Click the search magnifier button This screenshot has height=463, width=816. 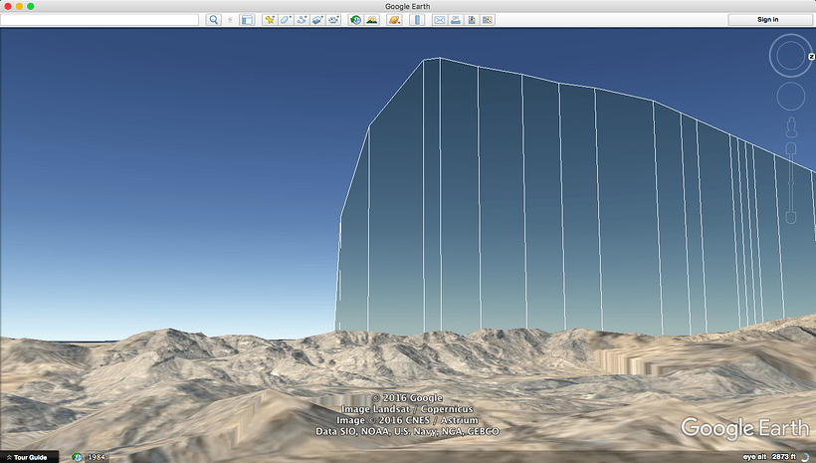click(213, 20)
